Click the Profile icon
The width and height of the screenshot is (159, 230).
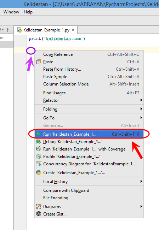[x=39, y=157]
